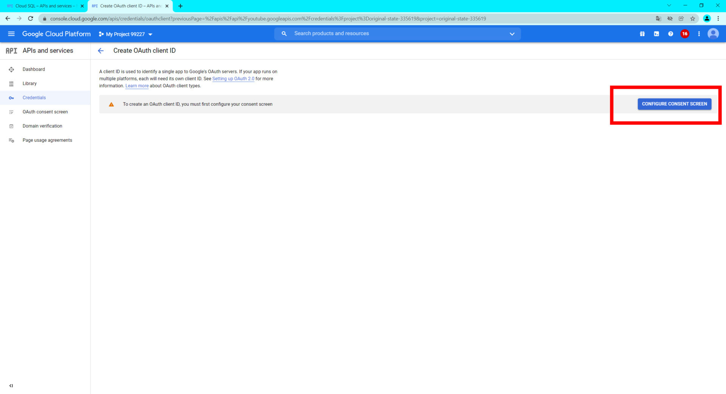
Task: Reload the page
Action: click(x=31, y=18)
